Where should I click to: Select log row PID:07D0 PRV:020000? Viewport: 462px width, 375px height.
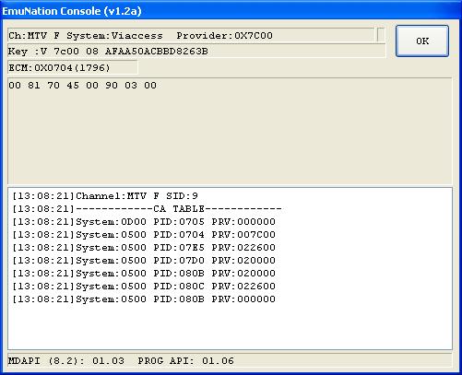coord(144,261)
